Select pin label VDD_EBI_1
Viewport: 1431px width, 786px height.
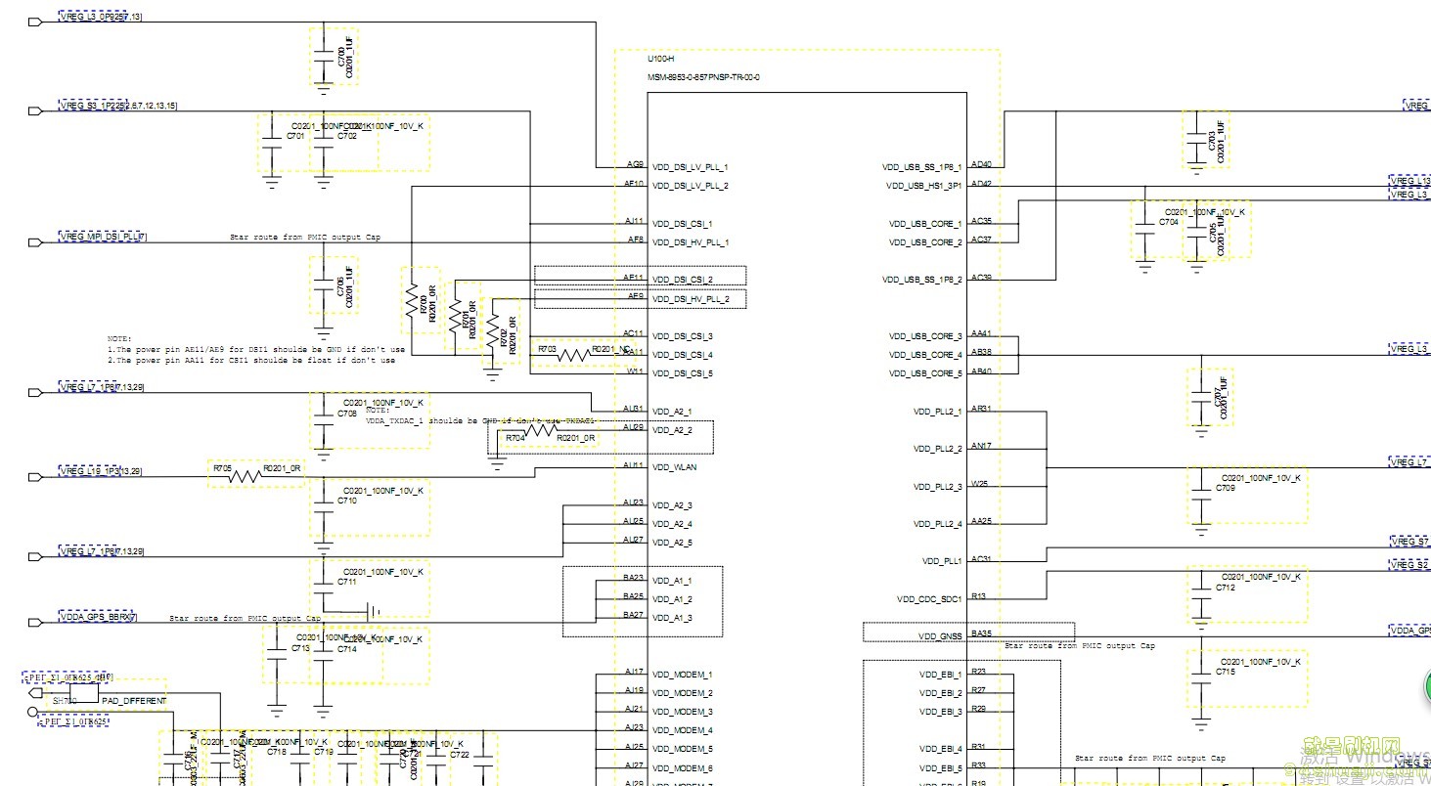[940, 675]
